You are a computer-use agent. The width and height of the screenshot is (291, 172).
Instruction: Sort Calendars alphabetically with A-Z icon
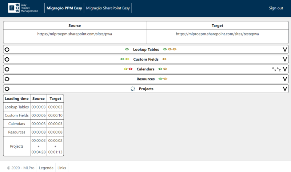click(x=279, y=69)
